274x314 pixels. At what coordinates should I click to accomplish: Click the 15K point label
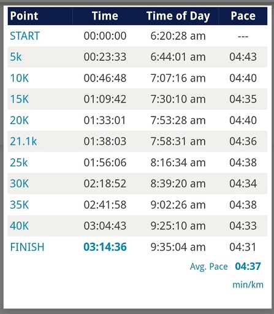click(20, 99)
